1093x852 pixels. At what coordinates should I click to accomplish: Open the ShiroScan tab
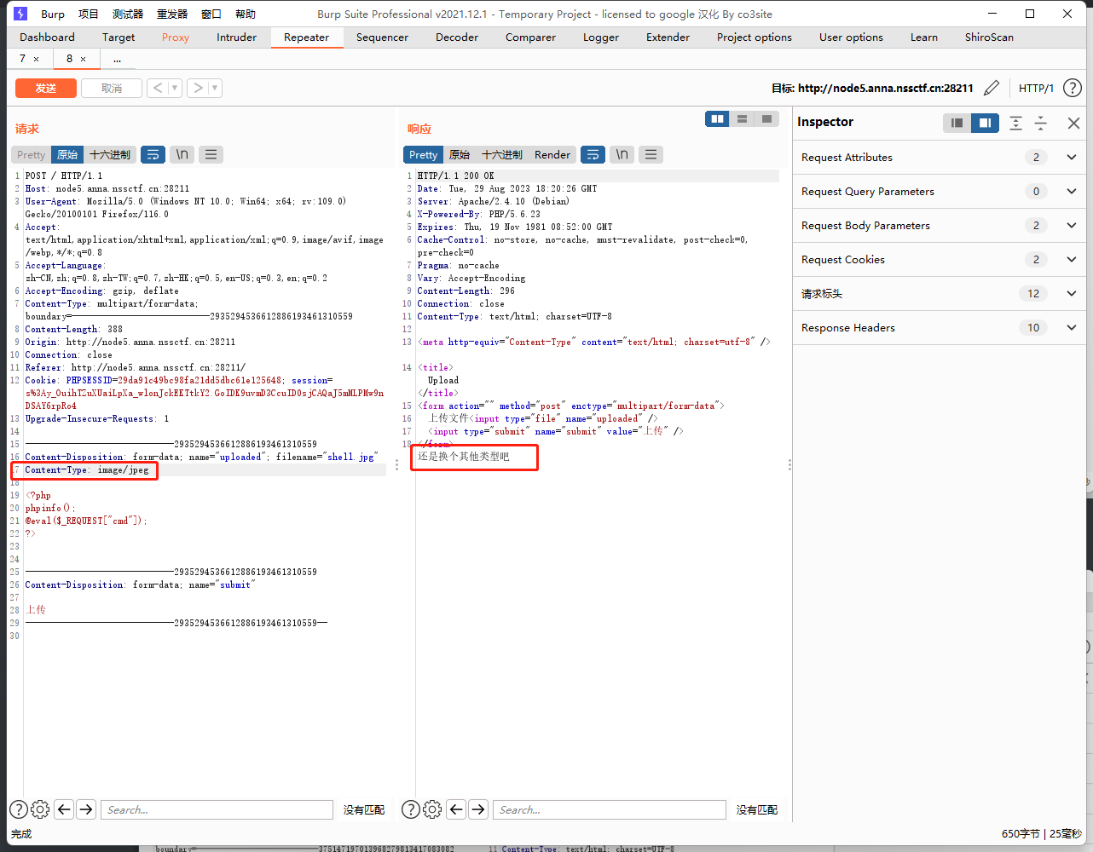point(989,37)
